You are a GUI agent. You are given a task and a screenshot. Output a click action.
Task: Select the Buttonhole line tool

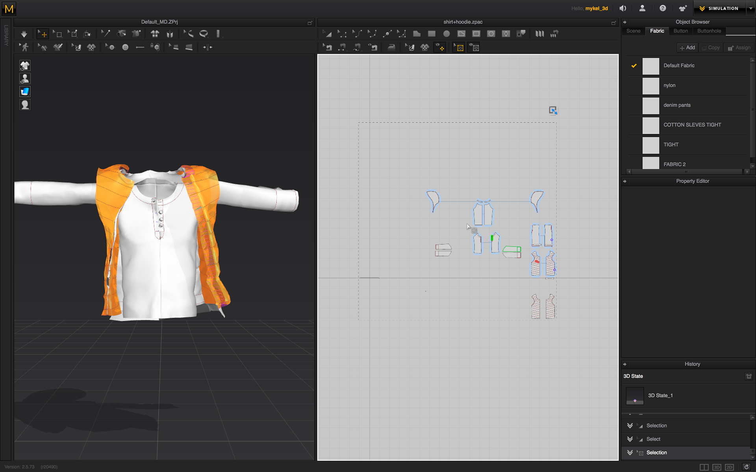(x=140, y=48)
